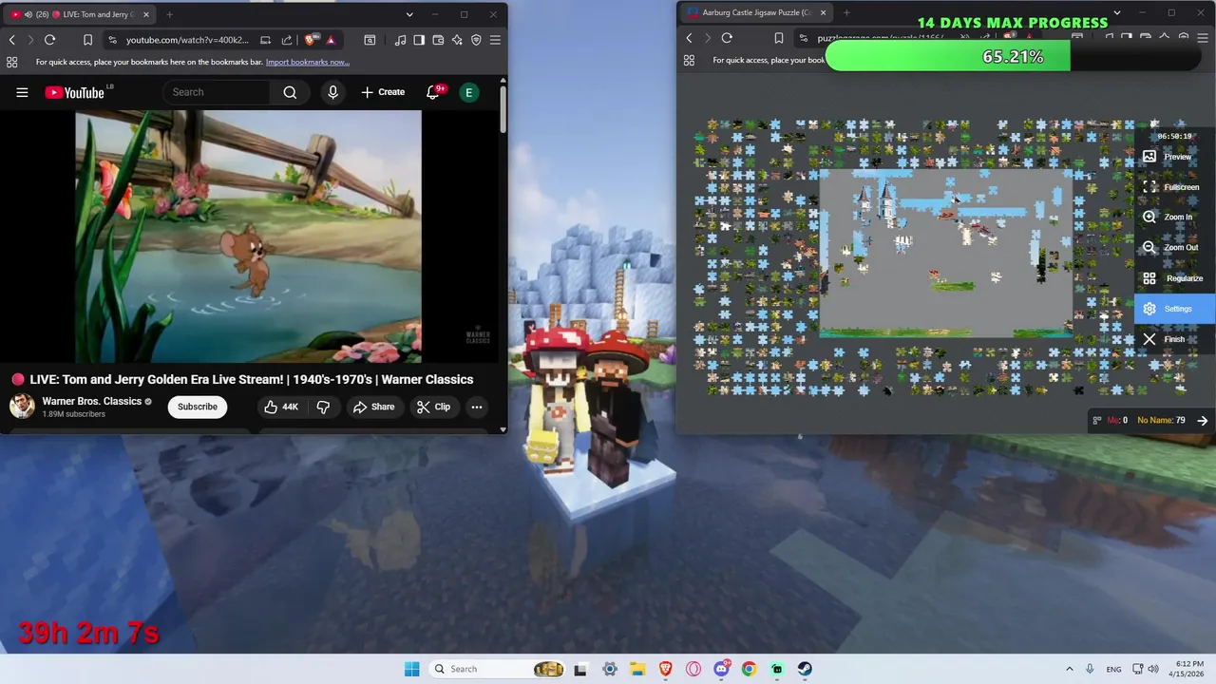Viewport: 1216px width, 684px height.
Task: Open the share icon in the YouTube address bar
Action: click(x=287, y=40)
